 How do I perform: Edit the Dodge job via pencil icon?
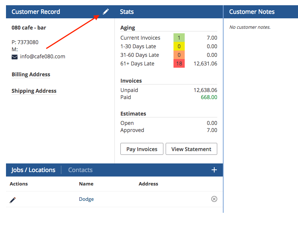[x=13, y=200]
